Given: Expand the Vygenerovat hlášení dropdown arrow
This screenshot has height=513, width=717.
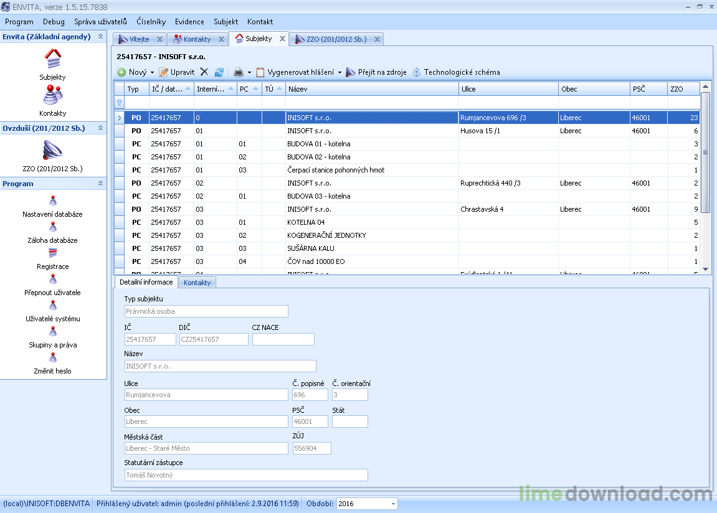Looking at the screenshot, I should 340,72.
